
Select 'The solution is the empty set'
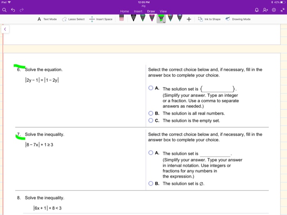(x=150, y=120)
